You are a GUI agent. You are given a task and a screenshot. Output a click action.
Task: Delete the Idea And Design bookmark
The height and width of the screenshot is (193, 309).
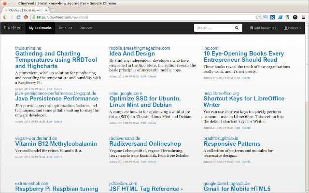pyautogui.click(x=152, y=77)
